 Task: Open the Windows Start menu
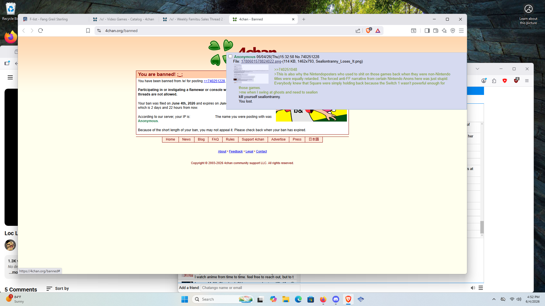click(x=185, y=299)
